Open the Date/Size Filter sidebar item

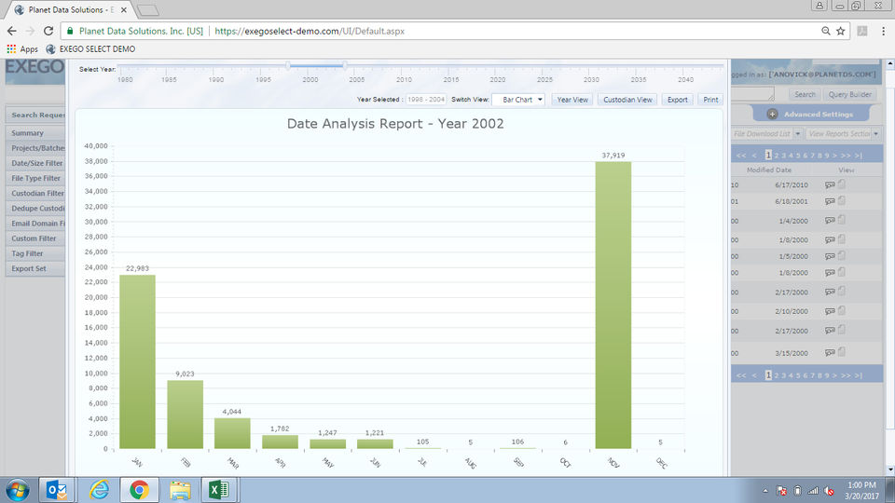[x=35, y=163]
